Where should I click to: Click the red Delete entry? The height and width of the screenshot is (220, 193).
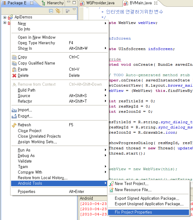coord(59,76)
